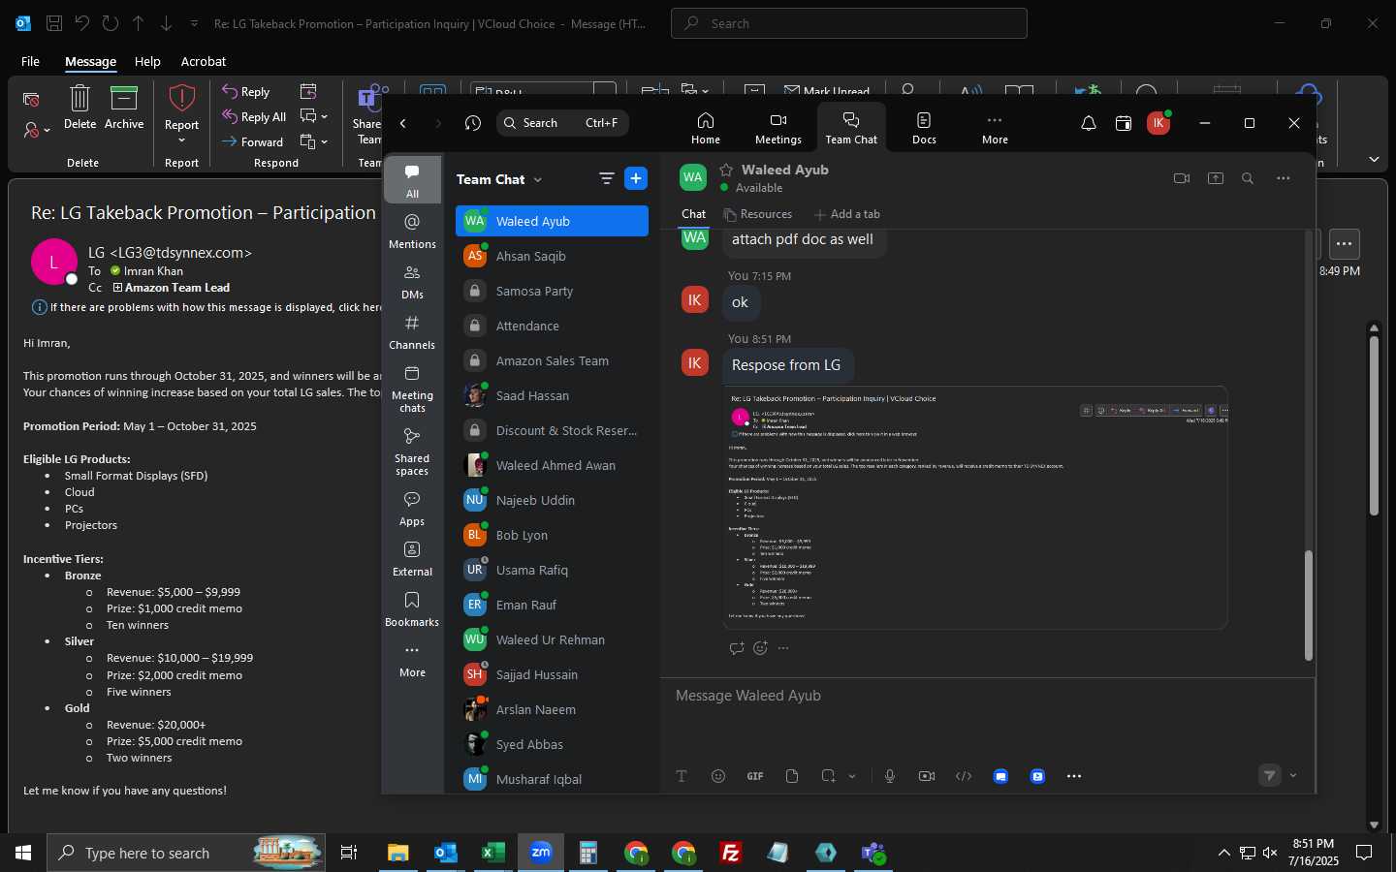The image size is (1396, 872).
Task: Open the LG email screenshot thumbnail in chat
Action: 975,508
